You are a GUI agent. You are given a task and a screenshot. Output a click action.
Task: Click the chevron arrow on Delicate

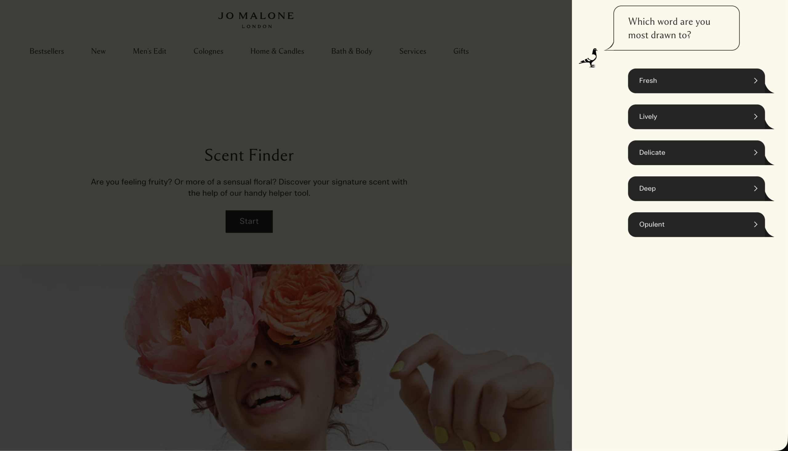pos(755,152)
